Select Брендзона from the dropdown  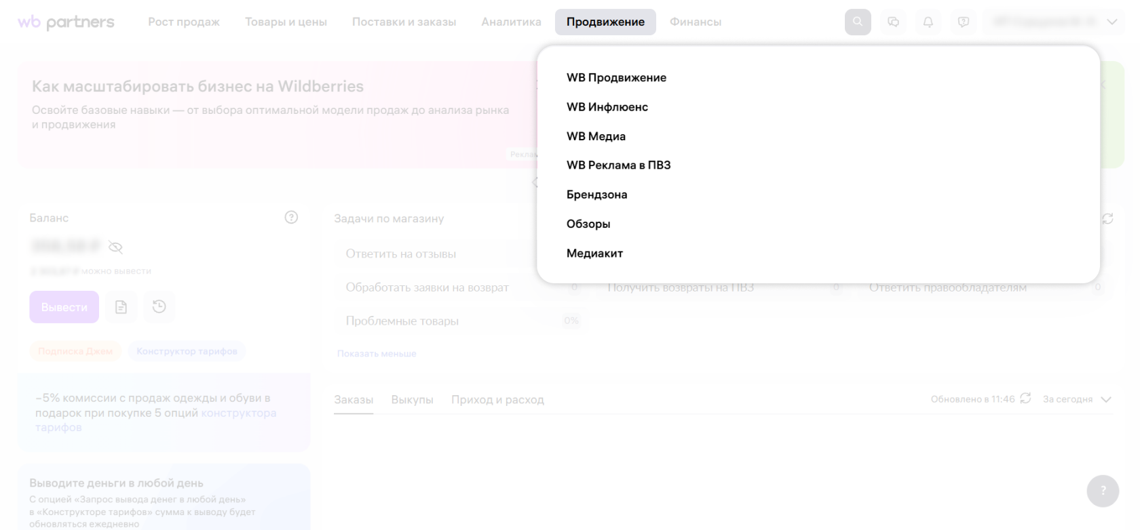(x=596, y=195)
